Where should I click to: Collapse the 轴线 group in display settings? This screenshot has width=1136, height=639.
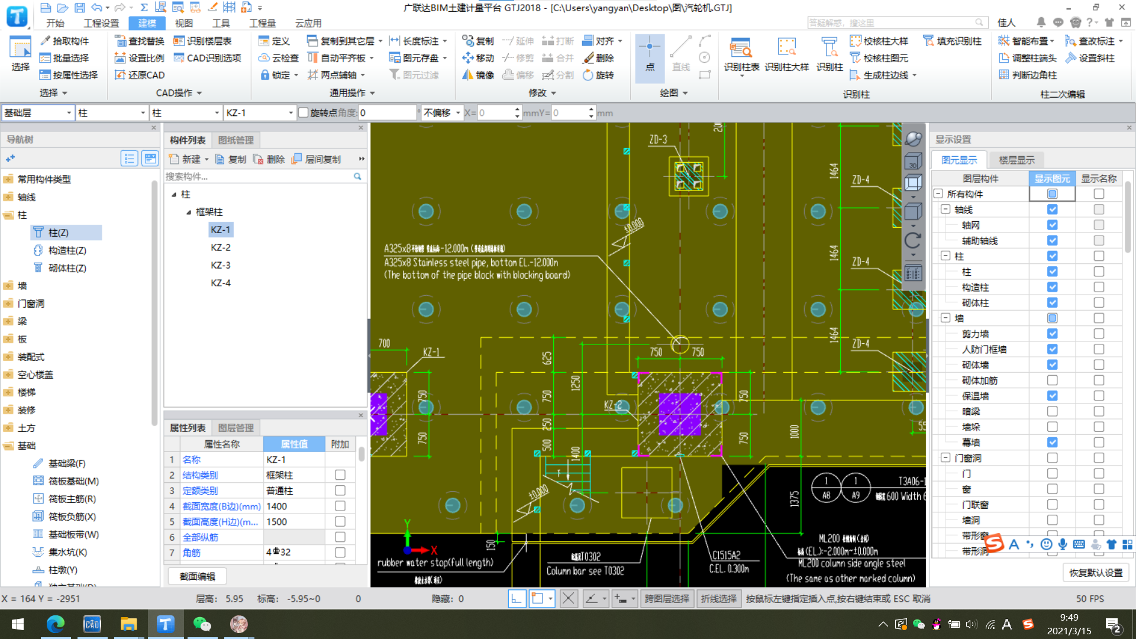(x=945, y=209)
